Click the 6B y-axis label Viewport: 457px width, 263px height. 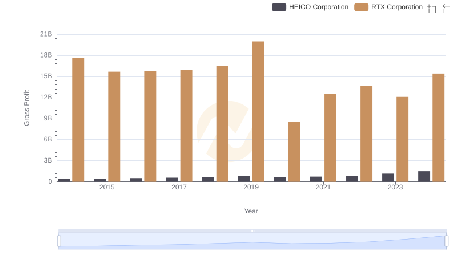48,139
